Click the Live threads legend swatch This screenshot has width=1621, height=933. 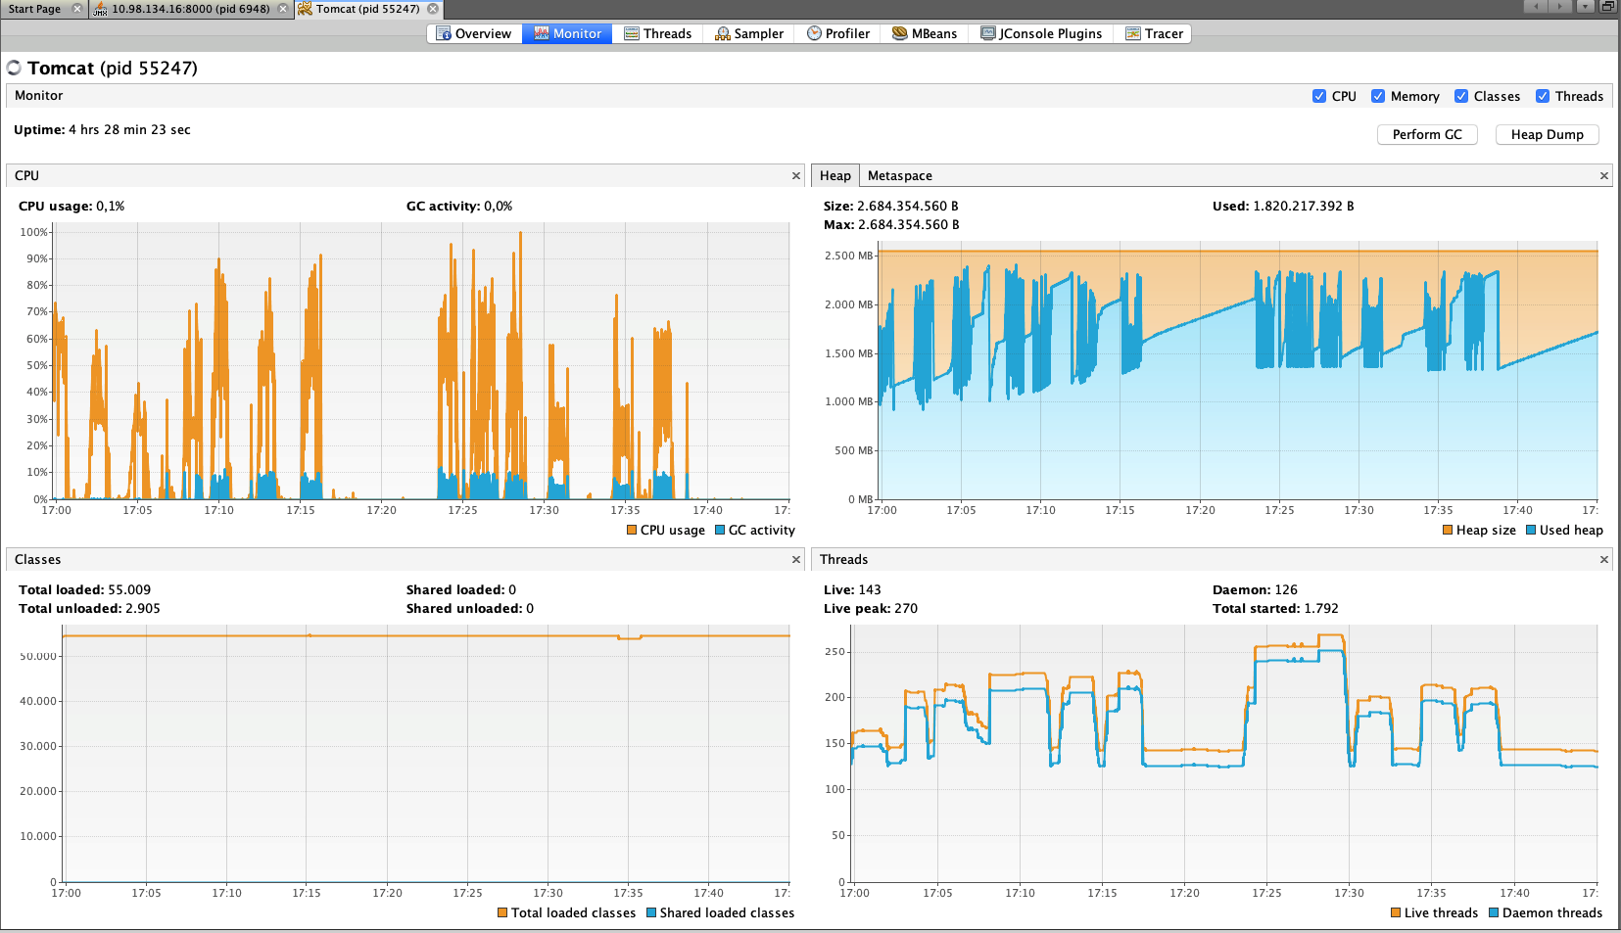pyautogui.click(x=1396, y=913)
